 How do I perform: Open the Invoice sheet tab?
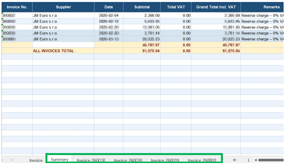pos(36,160)
